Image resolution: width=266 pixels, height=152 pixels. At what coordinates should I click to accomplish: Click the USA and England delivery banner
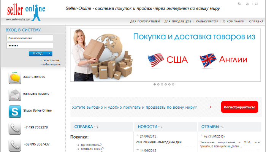point(165,55)
